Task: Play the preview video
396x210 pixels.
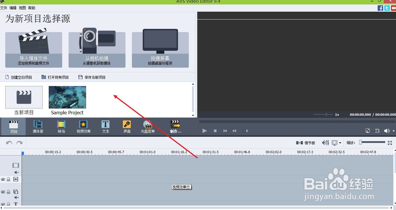Action: coord(205,131)
